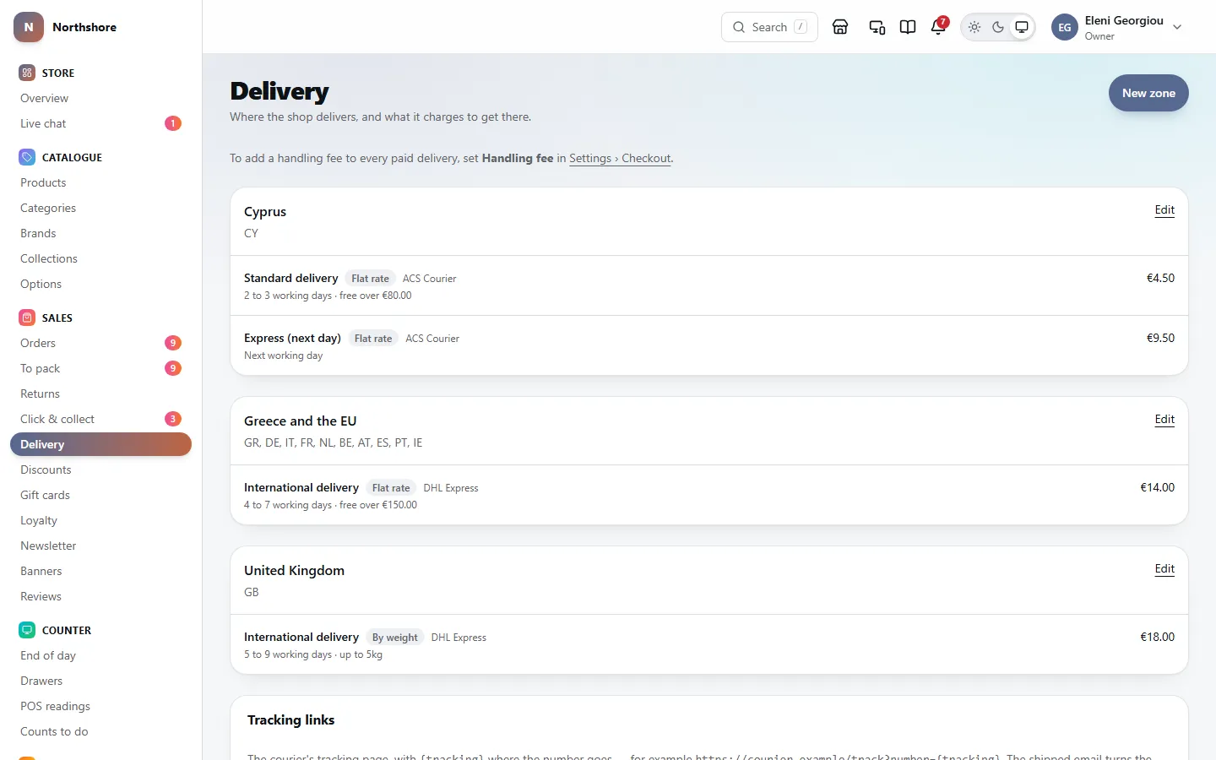Select the system theme monitor icon
The height and width of the screenshot is (760, 1216).
click(1022, 27)
